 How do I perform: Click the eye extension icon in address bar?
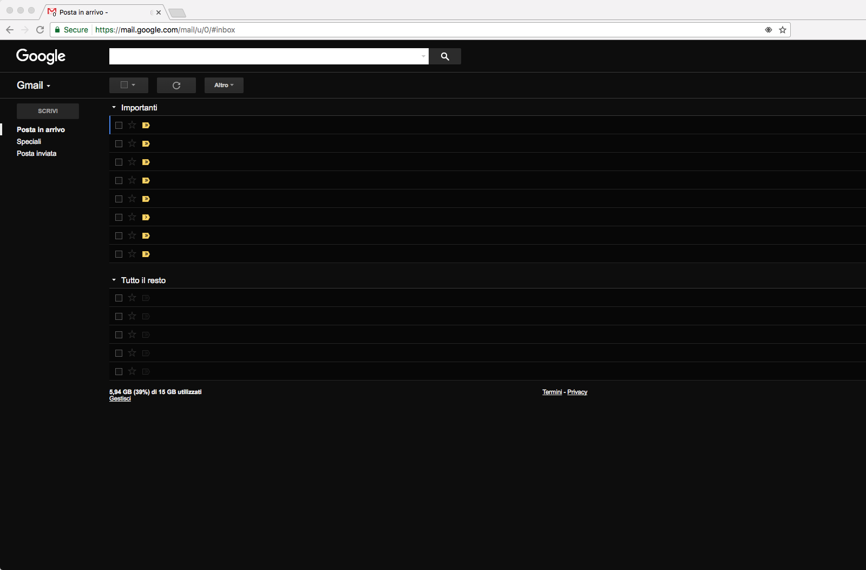click(x=768, y=30)
